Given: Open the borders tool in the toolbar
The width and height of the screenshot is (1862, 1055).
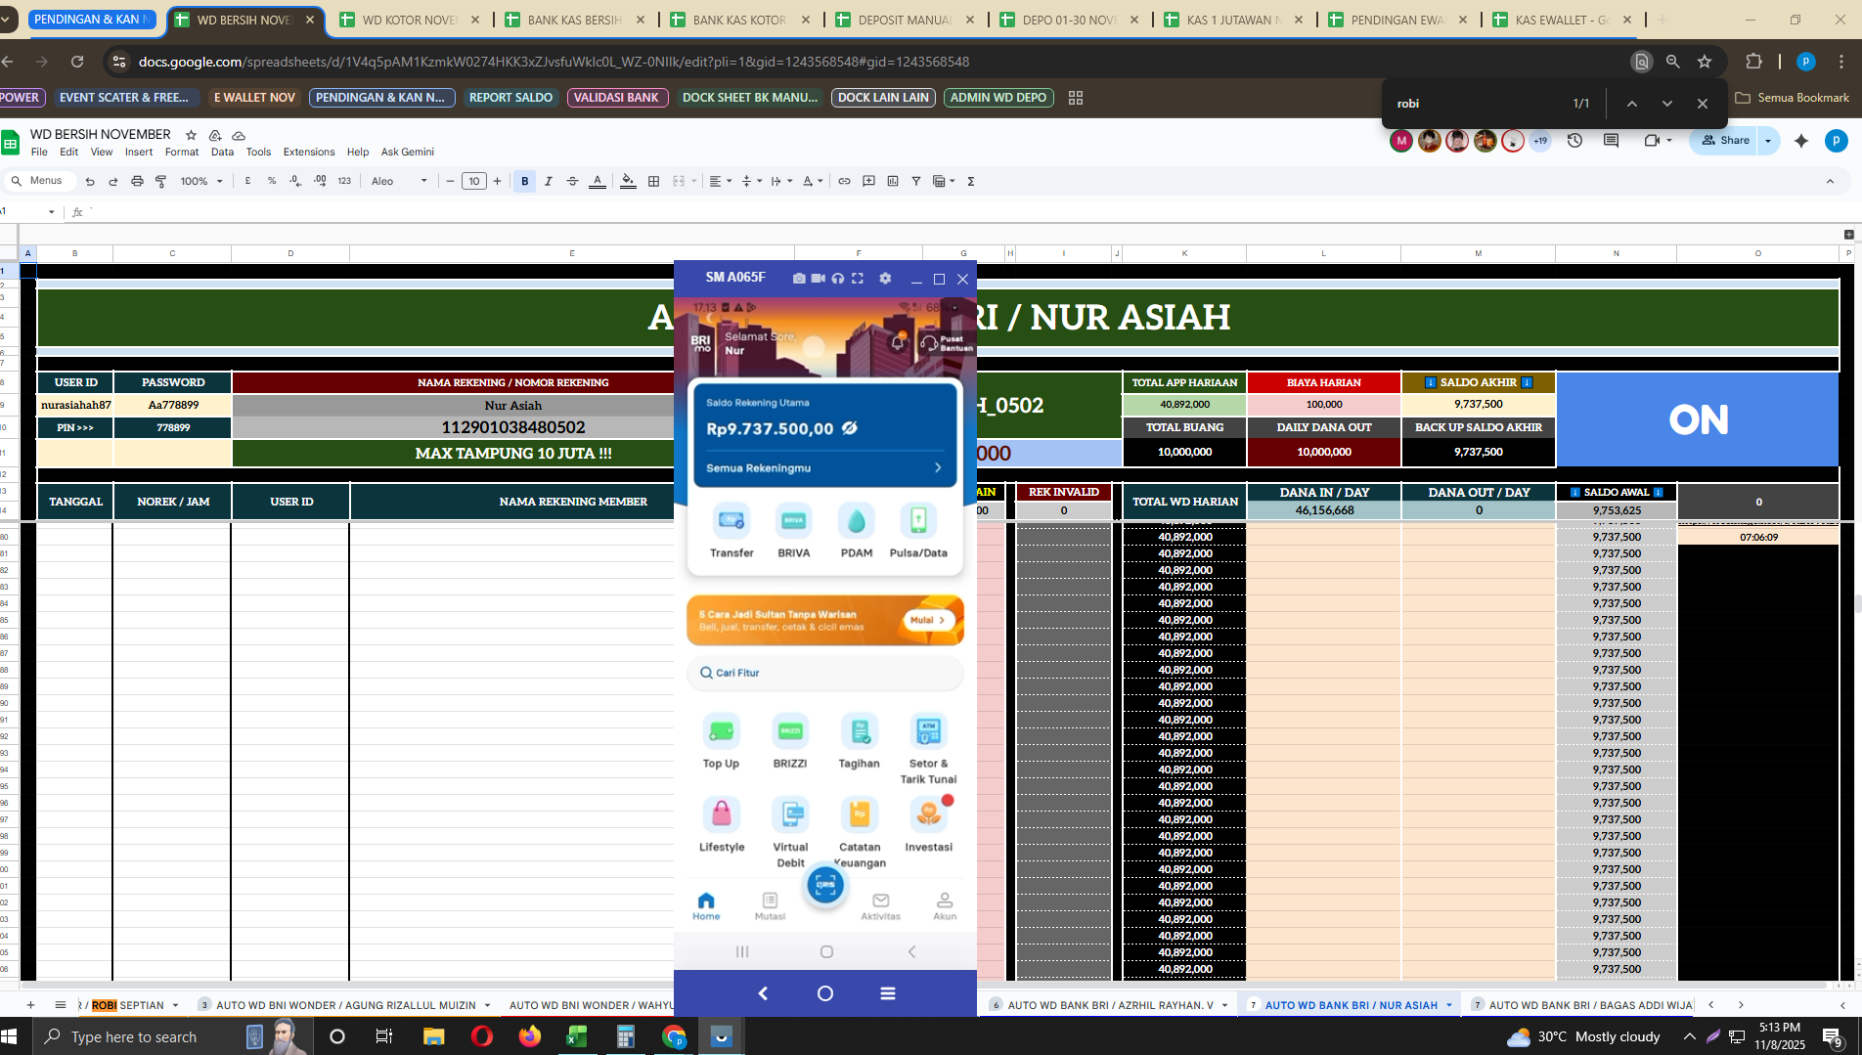Looking at the screenshot, I should pos(653,181).
